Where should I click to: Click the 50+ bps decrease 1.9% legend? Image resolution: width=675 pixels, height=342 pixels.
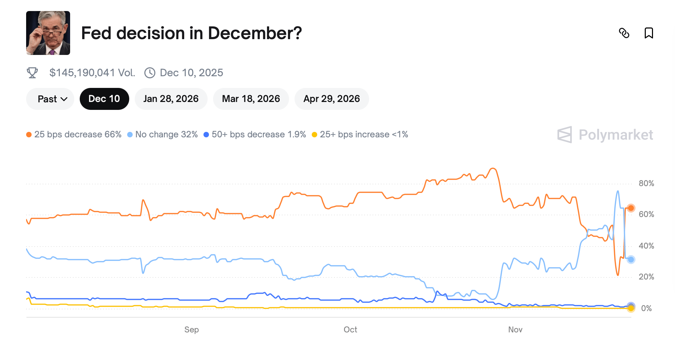255,134
